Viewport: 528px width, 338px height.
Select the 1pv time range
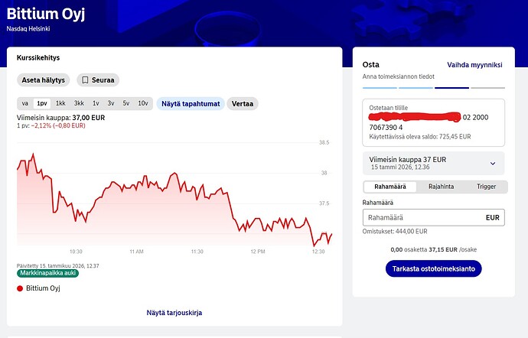[42, 103]
